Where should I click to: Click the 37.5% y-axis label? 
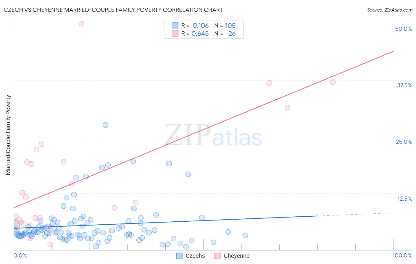404,85
